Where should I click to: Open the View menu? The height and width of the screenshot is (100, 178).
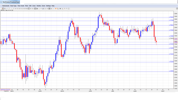[x=27, y=6]
